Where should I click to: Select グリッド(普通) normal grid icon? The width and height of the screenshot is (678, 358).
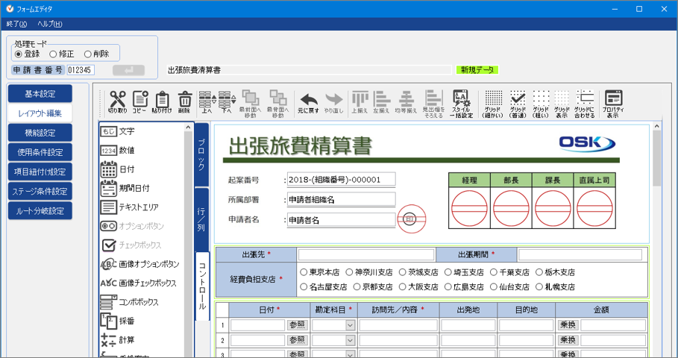click(x=518, y=104)
